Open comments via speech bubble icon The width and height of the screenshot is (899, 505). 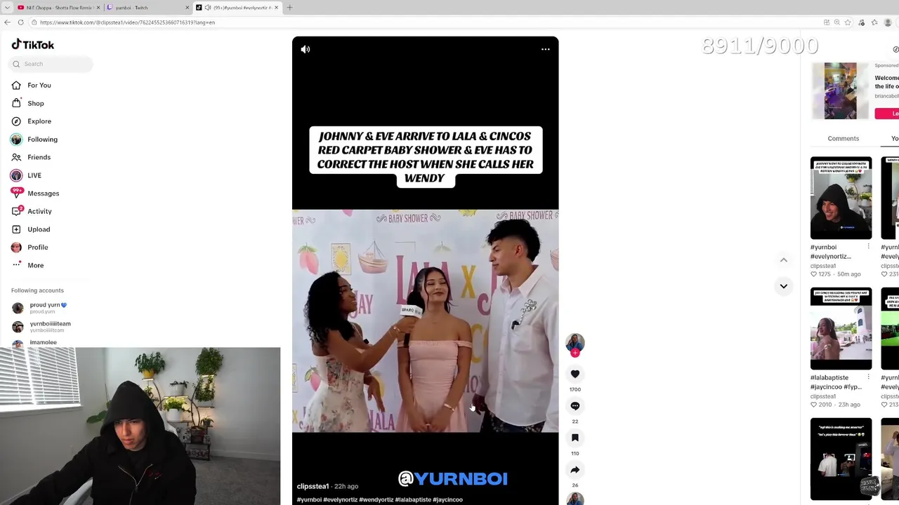pos(575,406)
